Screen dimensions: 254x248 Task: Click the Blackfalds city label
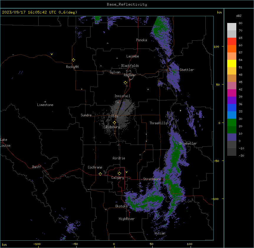tap(130, 66)
